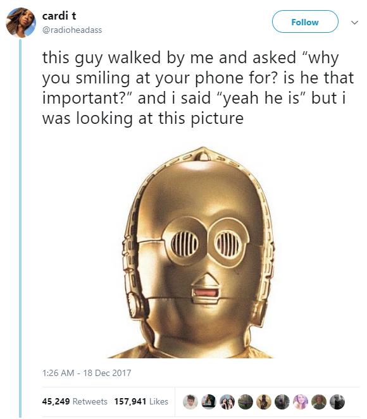367x419 pixels.
Task: Expand the tweet options chevron menu
Action: pos(354,23)
